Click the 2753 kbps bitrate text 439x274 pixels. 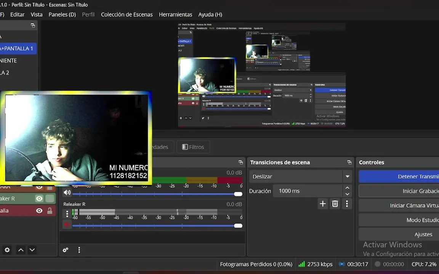point(320,264)
